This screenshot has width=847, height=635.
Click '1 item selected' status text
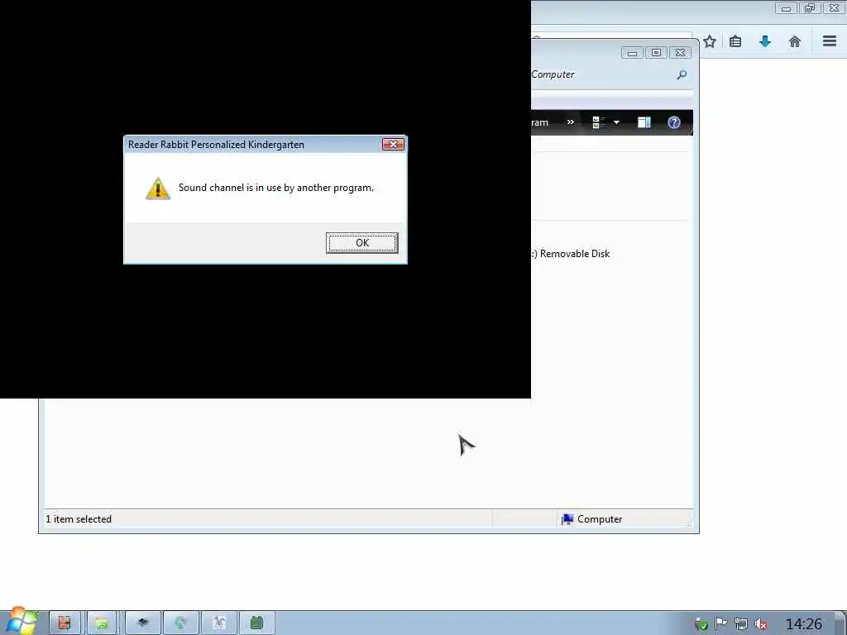point(79,519)
